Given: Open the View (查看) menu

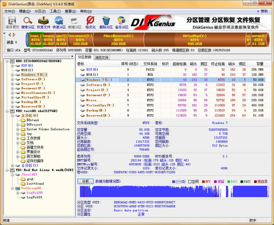Looking at the screenshot, I should pyautogui.click(x=70, y=11).
